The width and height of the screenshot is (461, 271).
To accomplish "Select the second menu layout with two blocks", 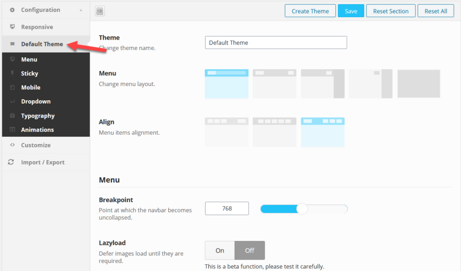I will point(275,84).
